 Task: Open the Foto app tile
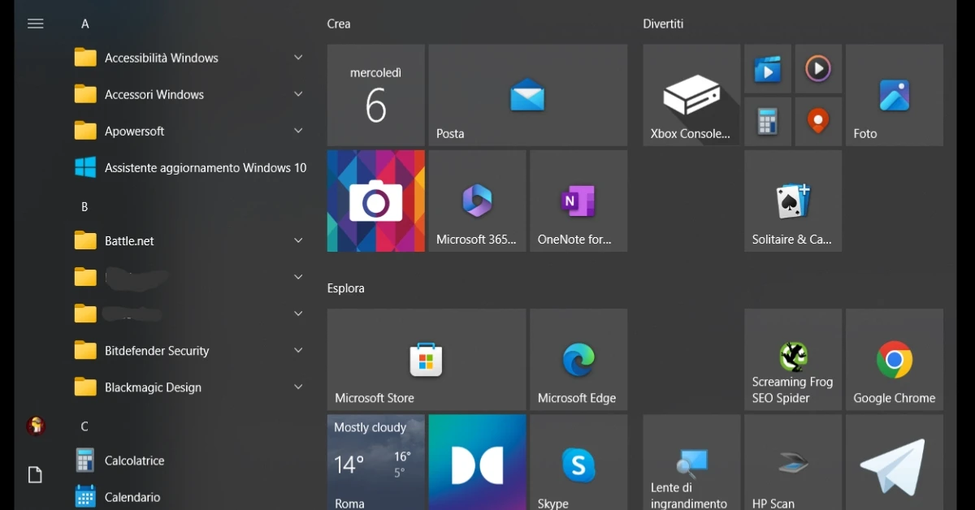(894, 96)
